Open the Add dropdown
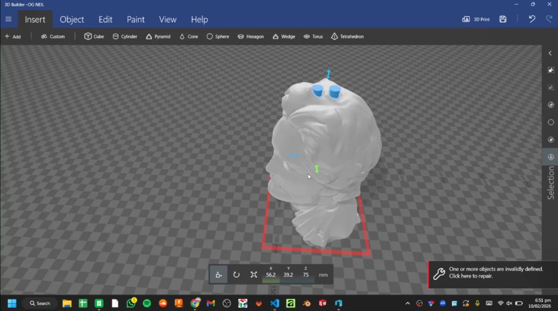The height and width of the screenshot is (311, 558). coord(12,36)
